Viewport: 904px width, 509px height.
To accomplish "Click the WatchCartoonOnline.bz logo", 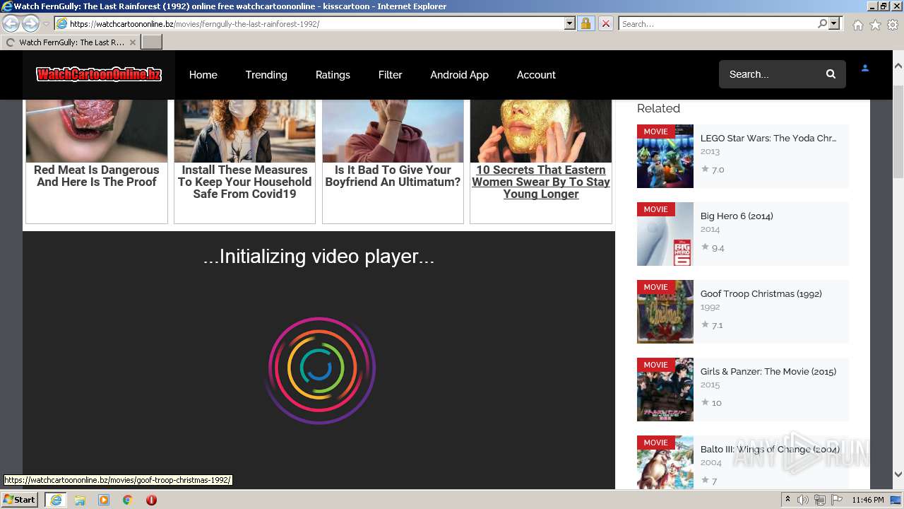I will tap(99, 74).
